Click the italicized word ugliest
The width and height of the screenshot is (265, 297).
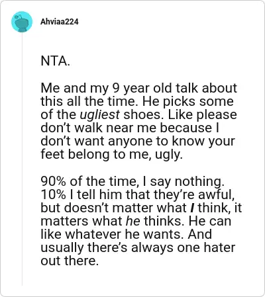click(x=100, y=115)
